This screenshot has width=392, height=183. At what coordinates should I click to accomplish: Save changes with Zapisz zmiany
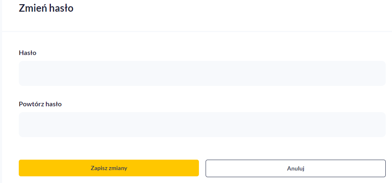tap(108, 168)
